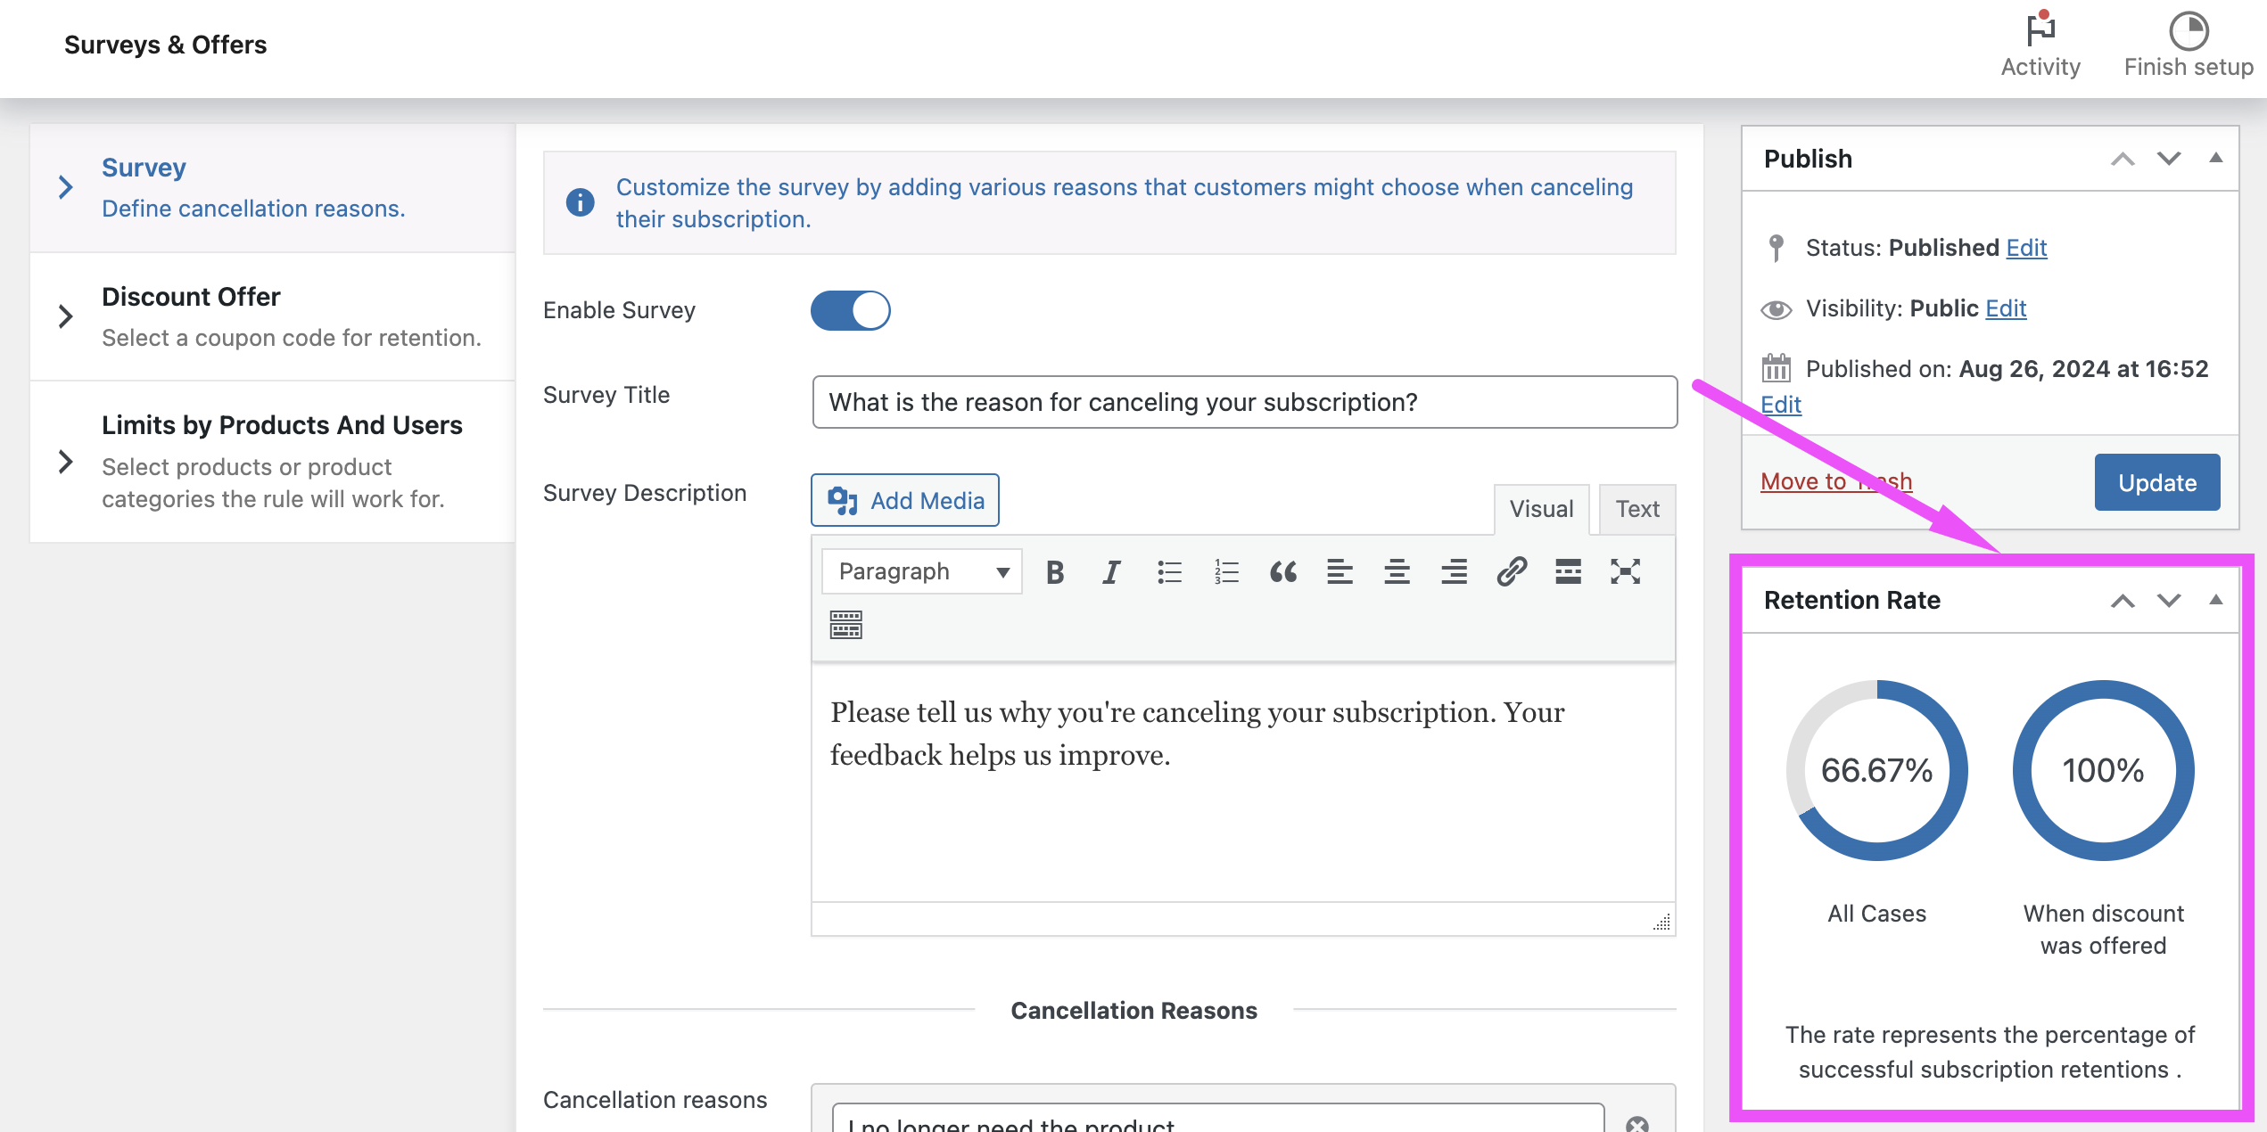The image size is (2267, 1132).
Task: Move Publish panel down
Action: (x=2169, y=159)
